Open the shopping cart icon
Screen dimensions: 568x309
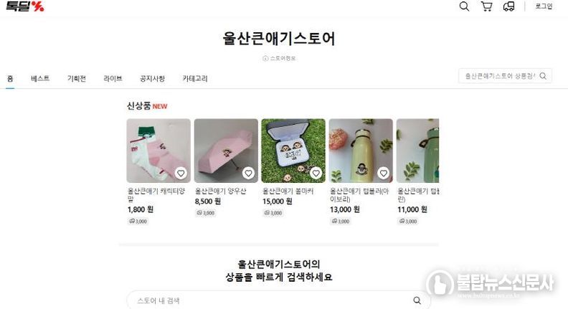(486, 6)
